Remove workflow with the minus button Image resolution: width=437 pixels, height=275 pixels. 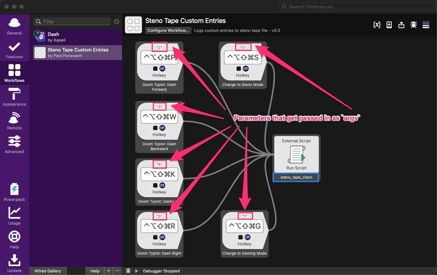click(x=117, y=271)
